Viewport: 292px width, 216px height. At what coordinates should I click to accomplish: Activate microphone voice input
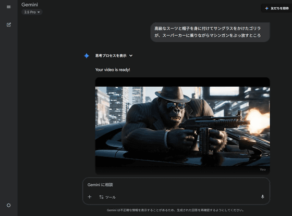pos(263,197)
